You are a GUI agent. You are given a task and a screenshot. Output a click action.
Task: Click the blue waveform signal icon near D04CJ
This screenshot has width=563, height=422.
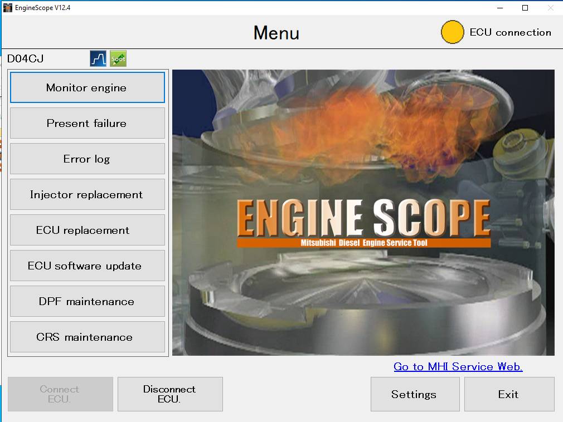click(98, 58)
